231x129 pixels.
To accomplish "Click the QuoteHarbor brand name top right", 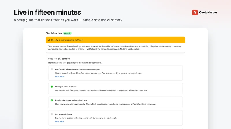I will click(208, 12).
